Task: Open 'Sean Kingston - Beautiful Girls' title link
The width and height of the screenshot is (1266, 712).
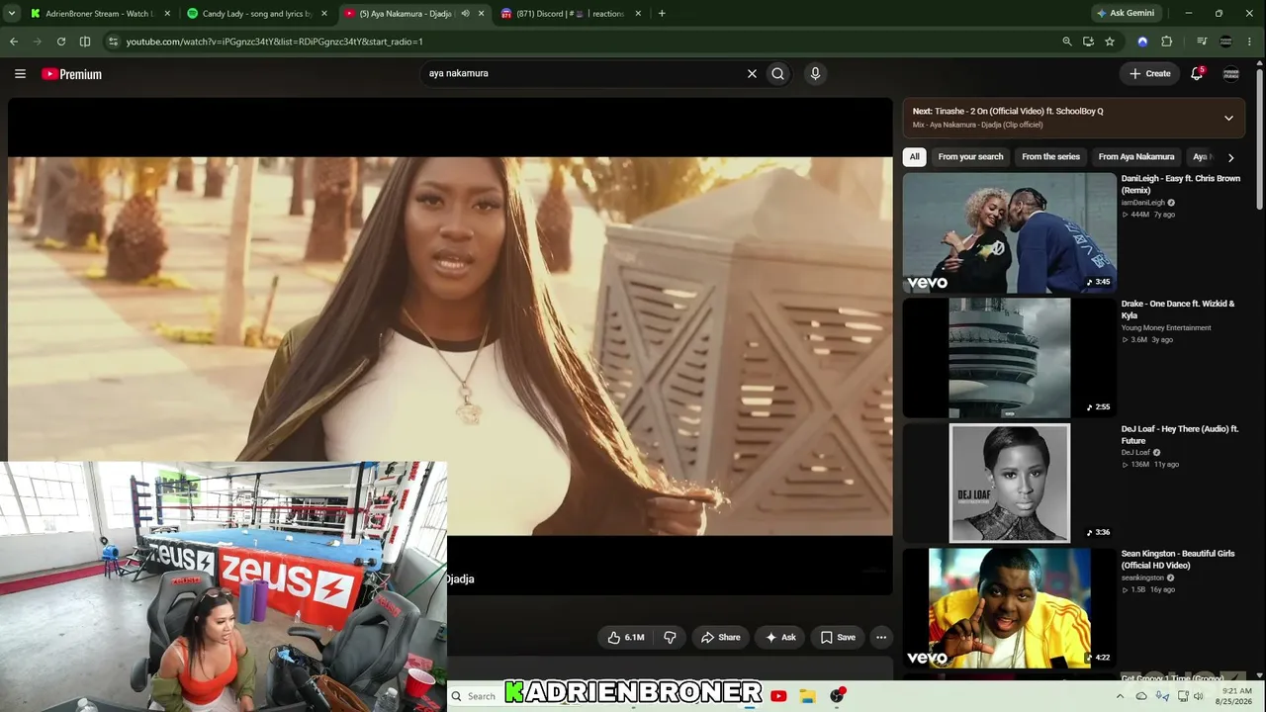Action: coord(1178,560)
